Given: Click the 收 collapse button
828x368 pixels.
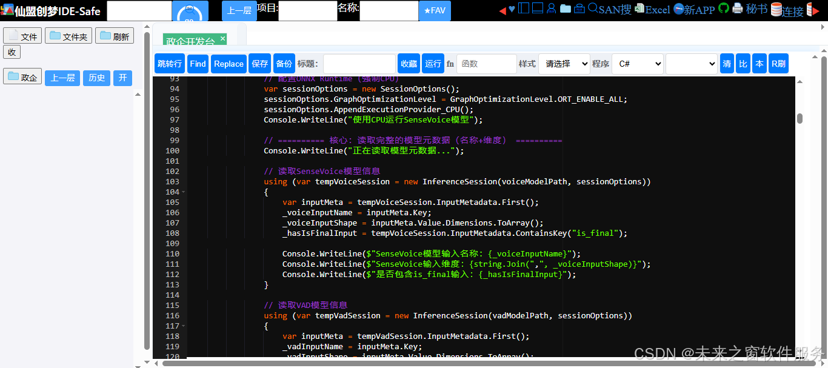Looking at the screenshot, I should [12, 52].
